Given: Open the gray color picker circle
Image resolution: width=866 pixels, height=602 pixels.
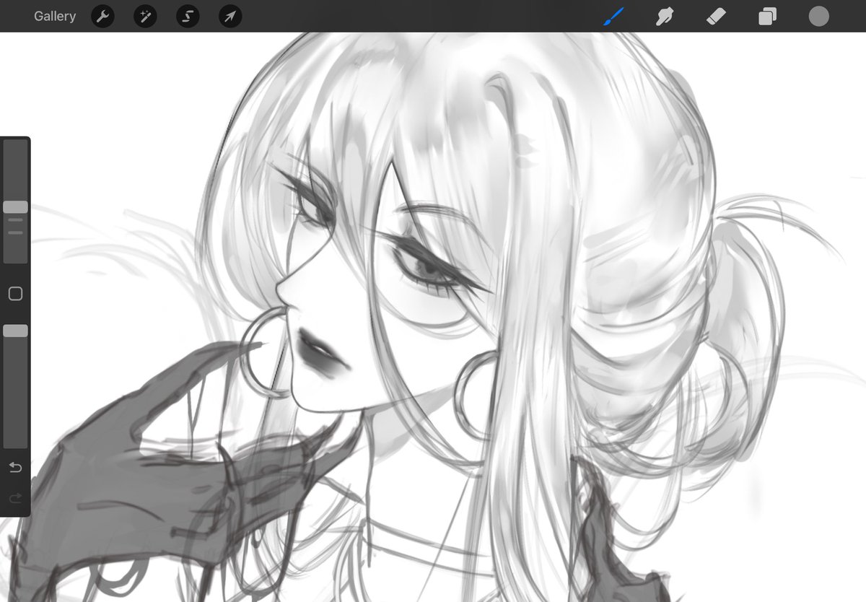Looking at the screenshot, I should tap(818, 16).
